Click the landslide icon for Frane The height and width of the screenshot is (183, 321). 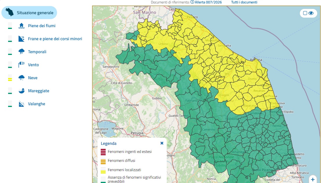21,39
